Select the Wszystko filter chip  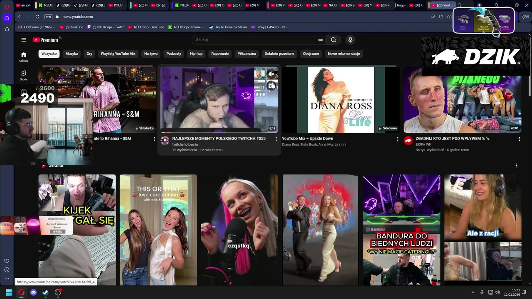pyautogui.click(x=49, y=54)
